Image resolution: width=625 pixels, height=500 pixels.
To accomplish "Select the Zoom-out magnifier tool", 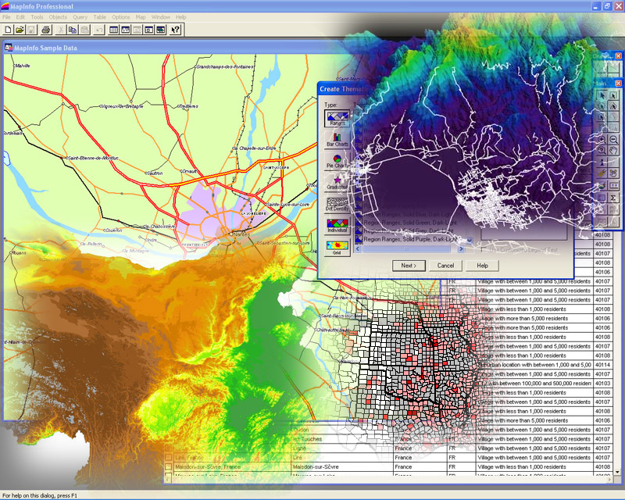I will [x=613, y=138].
